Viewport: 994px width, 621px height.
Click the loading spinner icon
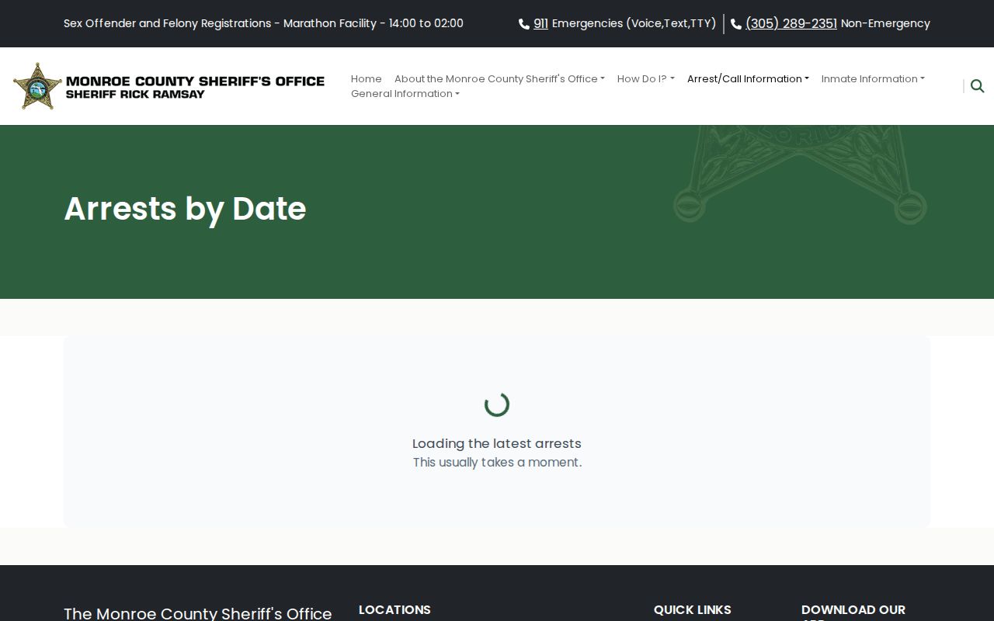(x=497, y=404)
